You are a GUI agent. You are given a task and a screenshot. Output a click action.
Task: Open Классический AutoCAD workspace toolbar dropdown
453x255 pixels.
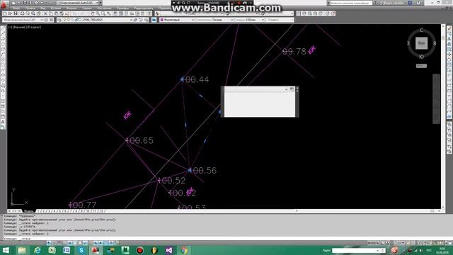[23, 20]
